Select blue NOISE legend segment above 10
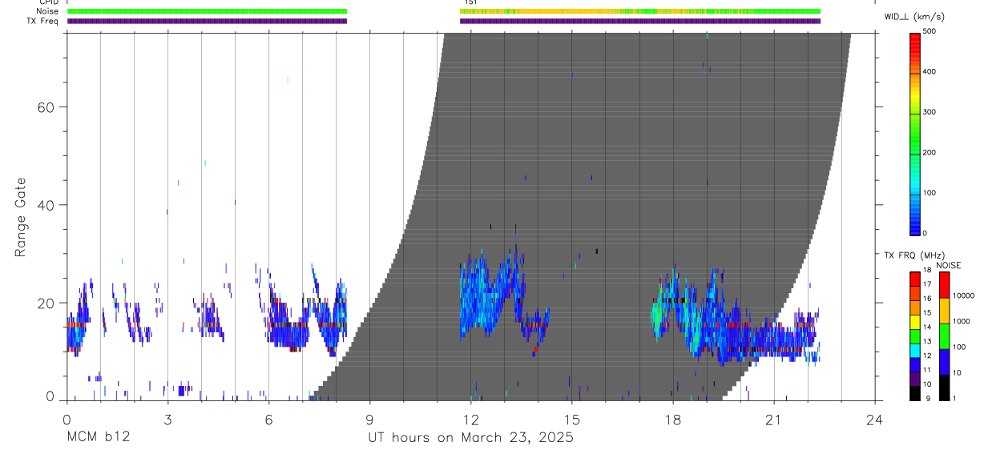Image resolution: width=984 pixels, height=454 pixels. pyautogui.click(x=944, y=362)
